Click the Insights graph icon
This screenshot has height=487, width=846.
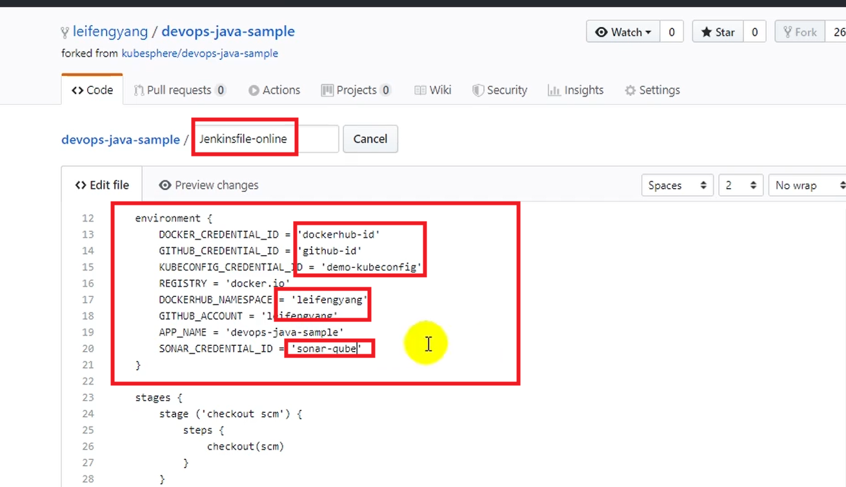pyautogui.click(x=554, y=91)
